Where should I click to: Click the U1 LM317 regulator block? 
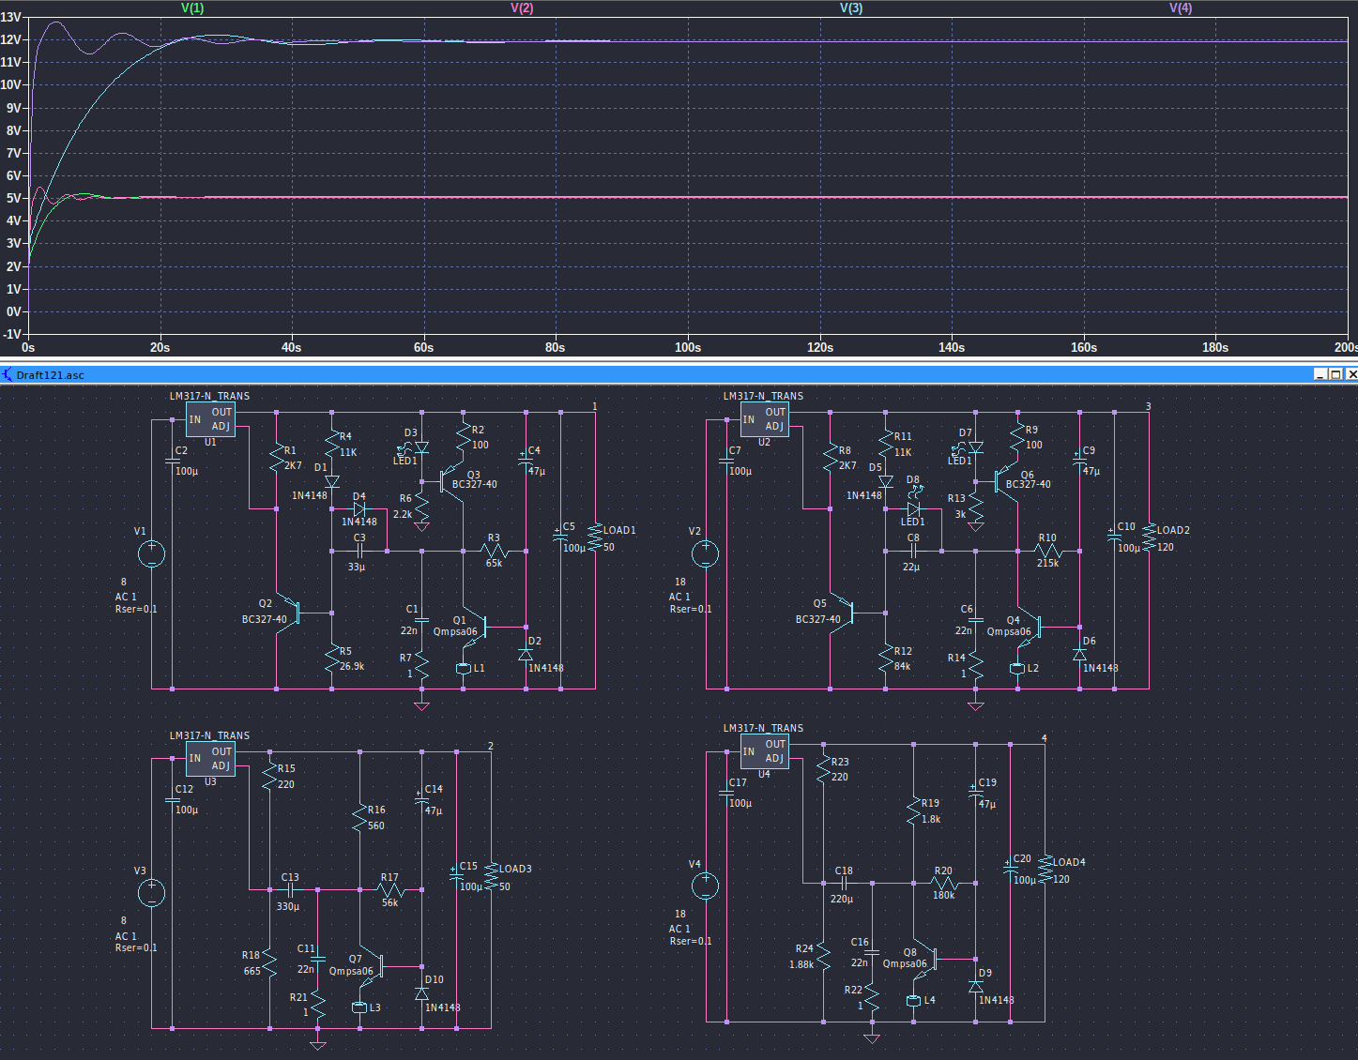pos(210,419)
